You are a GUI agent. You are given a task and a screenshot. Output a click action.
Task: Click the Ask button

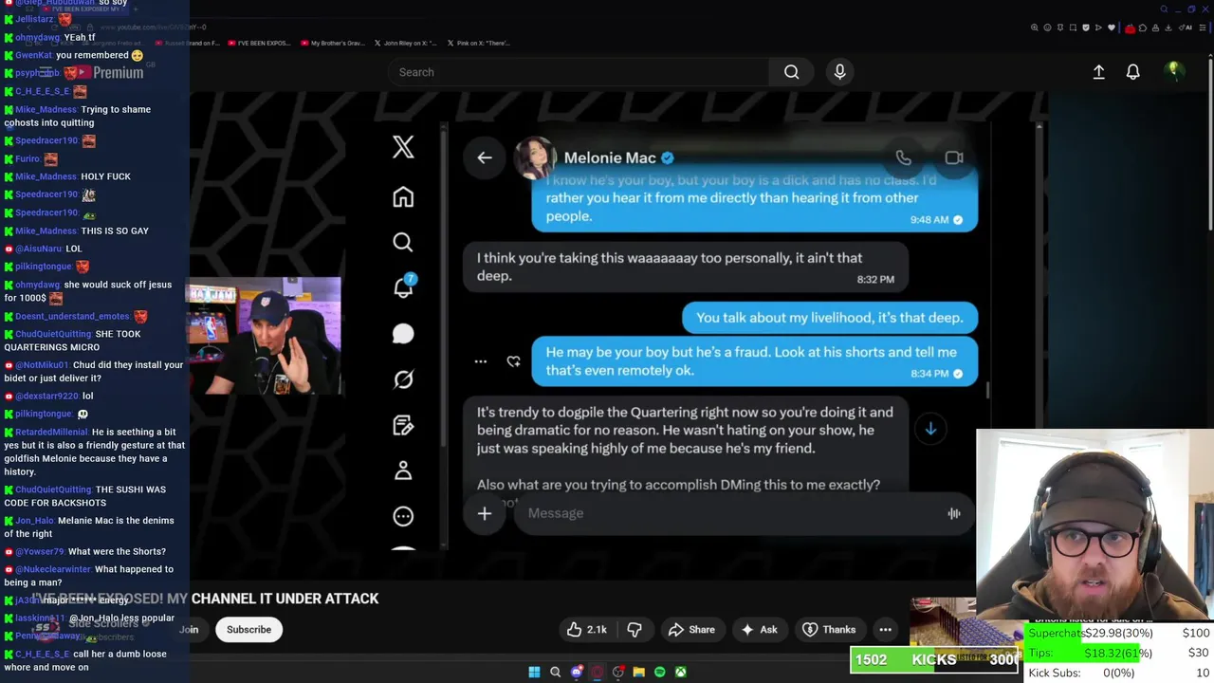coord(759,630)
